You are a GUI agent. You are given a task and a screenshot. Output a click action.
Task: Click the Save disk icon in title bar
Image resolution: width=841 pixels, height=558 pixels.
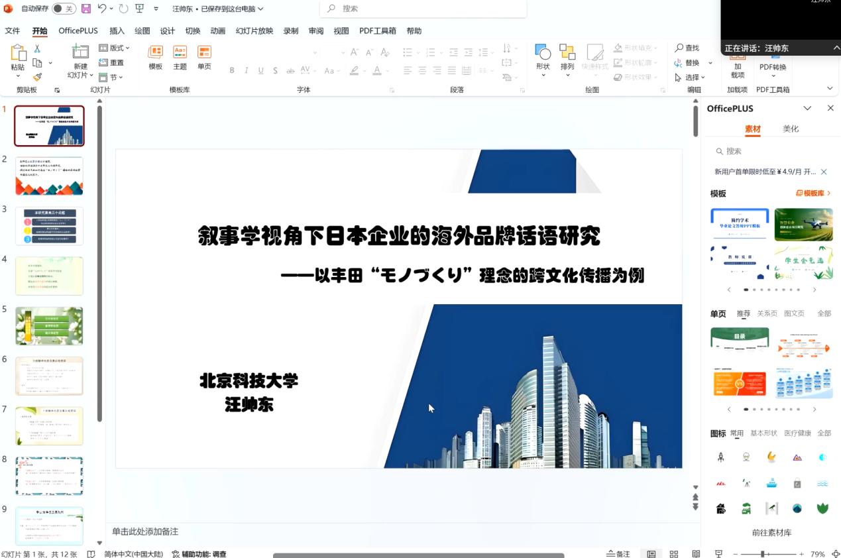tap(86, 9)
